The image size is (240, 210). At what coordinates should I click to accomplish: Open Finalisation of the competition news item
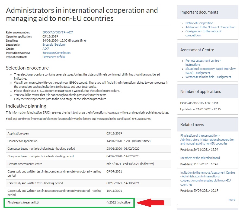pos(207,139)
